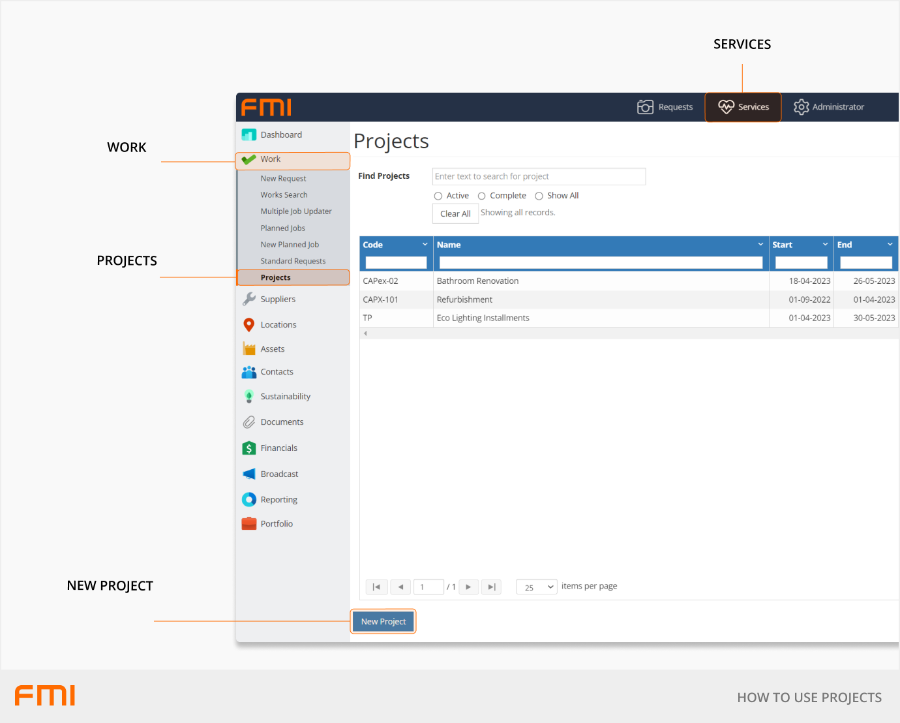
Task: Open the Administrator tab
Action: click(x=829, y=107)
